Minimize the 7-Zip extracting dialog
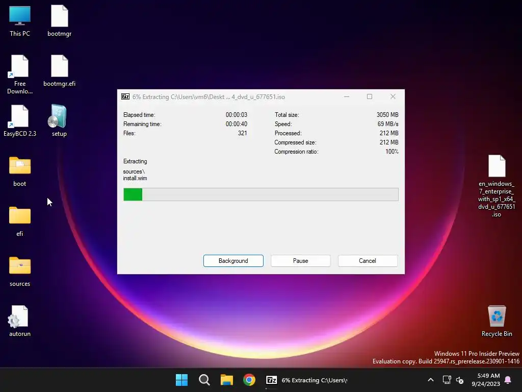Image resolution: width=522 pixels, height=392 pixels. click(347, 96)
